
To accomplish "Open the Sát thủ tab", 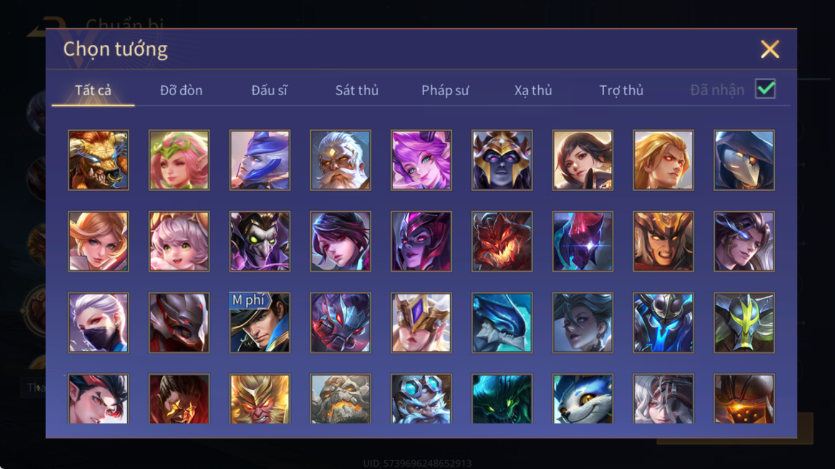I will click(x=357, y=90).
